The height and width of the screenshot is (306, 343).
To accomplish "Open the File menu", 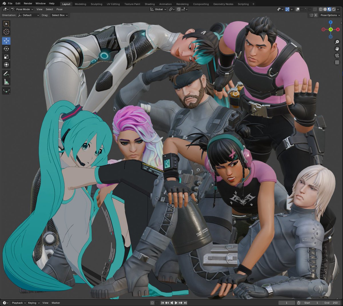I will [10, 3].
